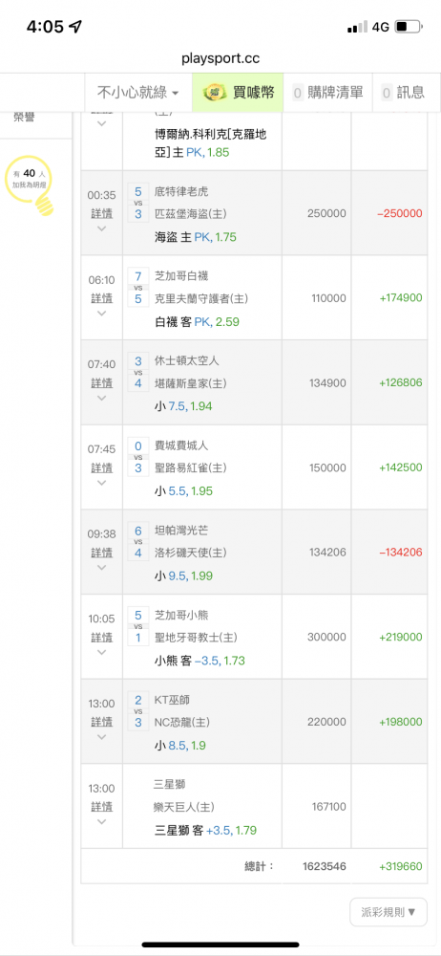Tap the location arrow beside the clock
The height and width of the screenshot is (956, 441).
[76, 27]
